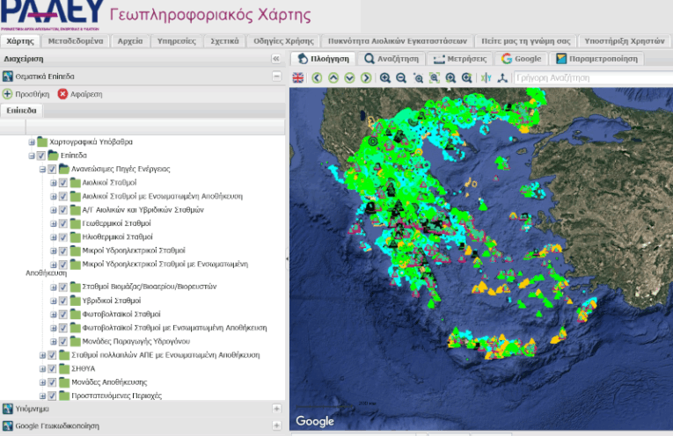This screenshot has width=673, height=436.
Task: Click the pan right arrow icon
Action: coord(365,78)
